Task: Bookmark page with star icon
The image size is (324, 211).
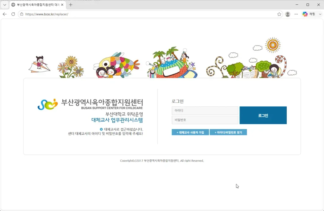Action: 279,14
